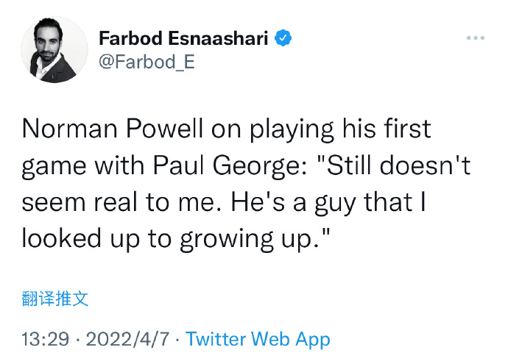Screen dimensions: 508x361
Task: Click the word 'playing' in the tweet
Action: click(x=292, y=130)
